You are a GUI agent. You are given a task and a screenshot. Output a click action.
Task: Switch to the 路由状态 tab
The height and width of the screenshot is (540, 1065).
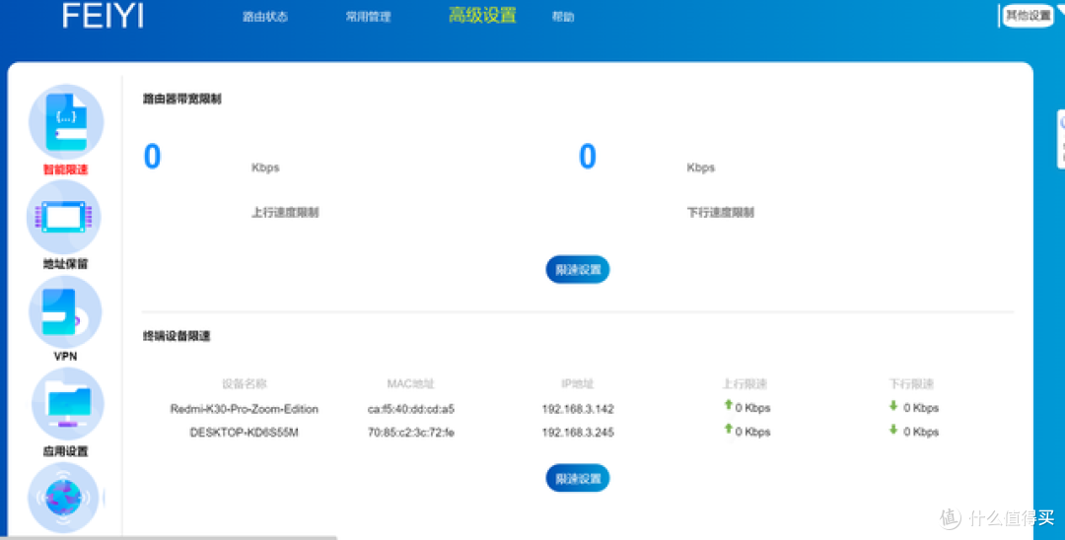point(265,17)
